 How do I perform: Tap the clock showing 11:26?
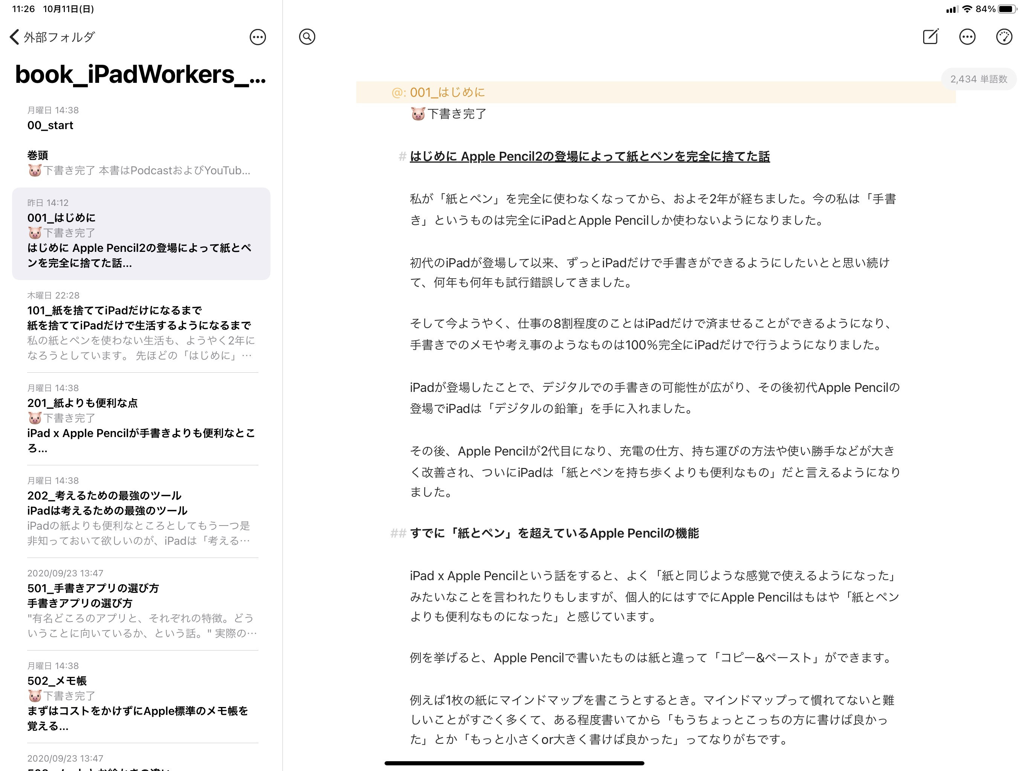[23, 9]
